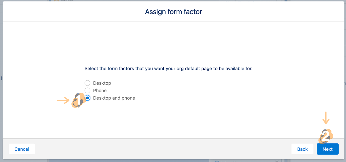Click the blue icon below the dialog edge

[x=217, y=161]
